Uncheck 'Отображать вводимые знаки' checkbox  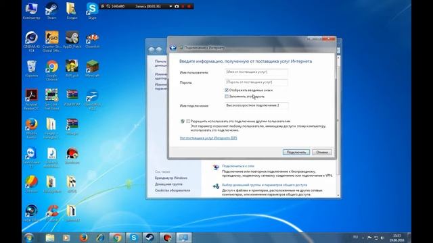[x=227, y=90]
